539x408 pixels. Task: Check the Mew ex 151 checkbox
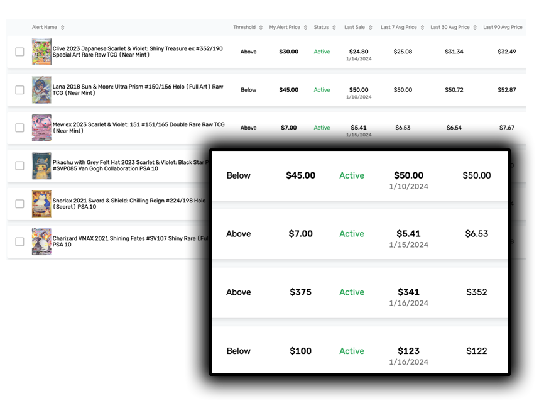(19, 128)
